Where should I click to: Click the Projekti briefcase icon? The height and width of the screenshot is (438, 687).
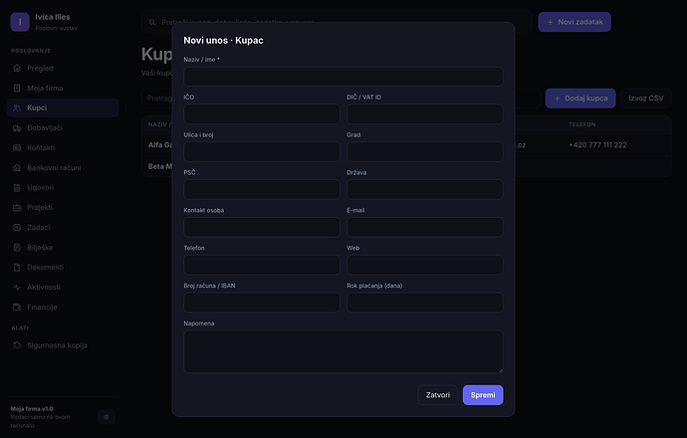[x=17, y=208]
